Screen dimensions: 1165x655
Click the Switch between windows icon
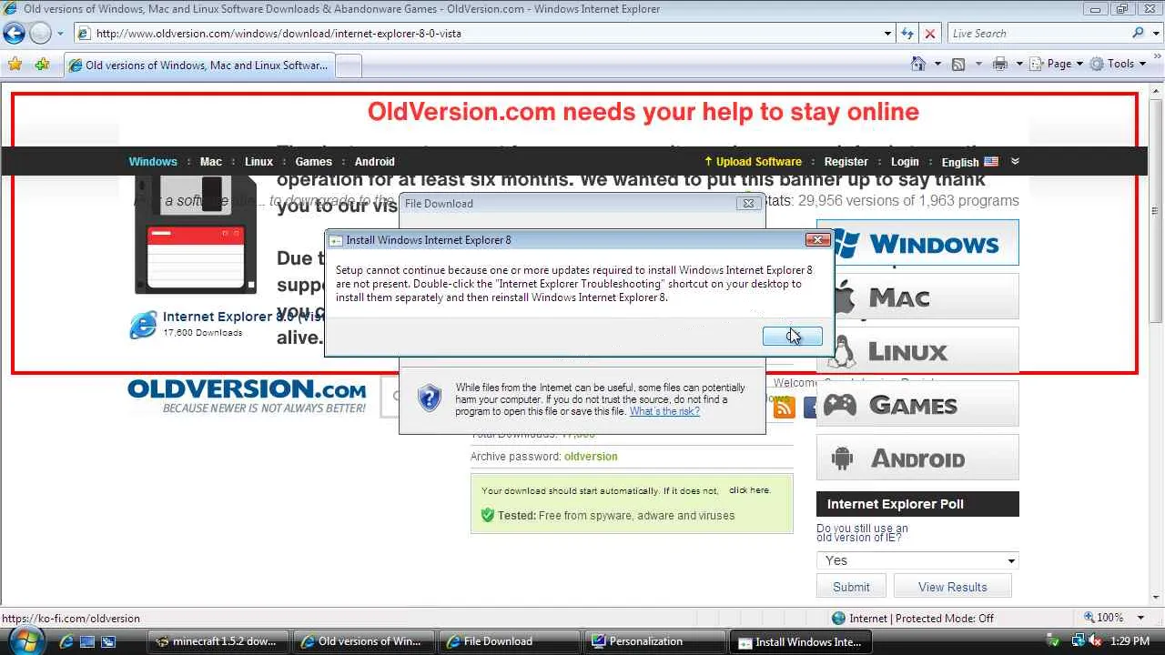(108, 641)
